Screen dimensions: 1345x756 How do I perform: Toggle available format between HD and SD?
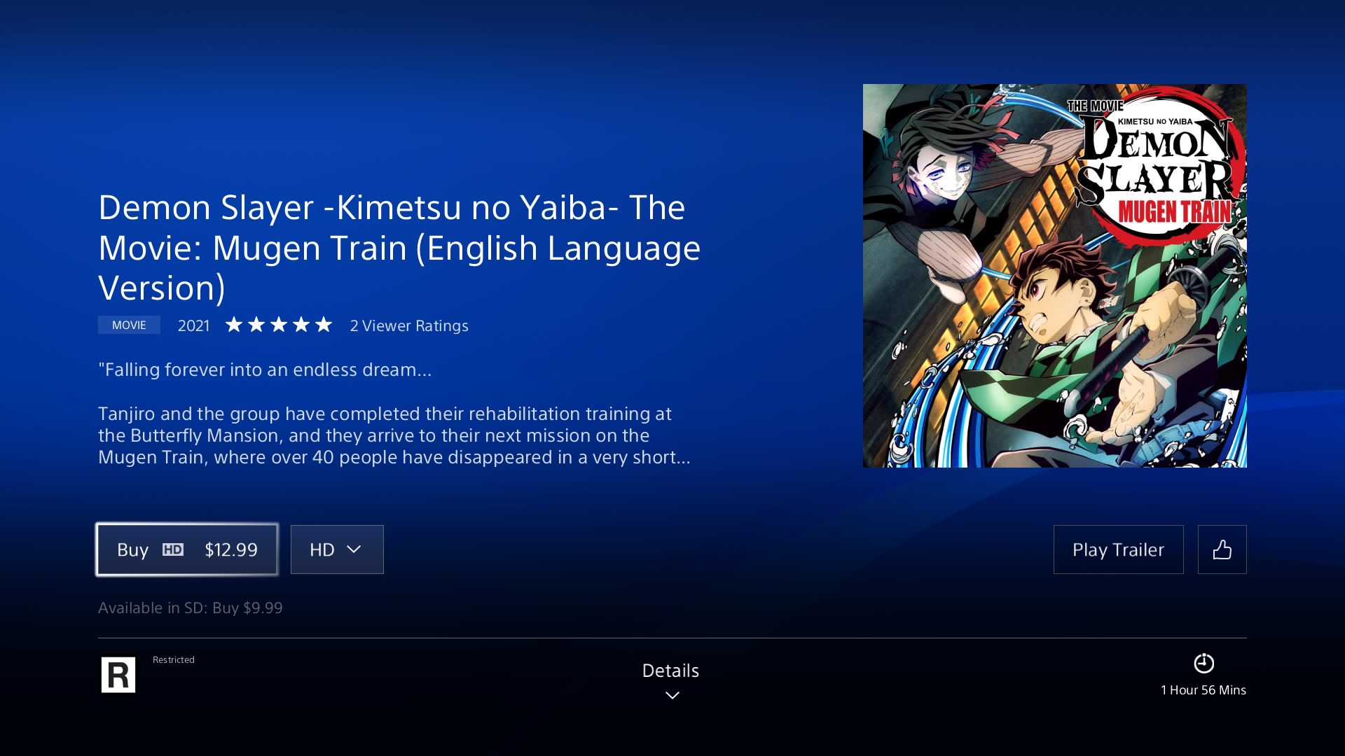coord(336,548)
